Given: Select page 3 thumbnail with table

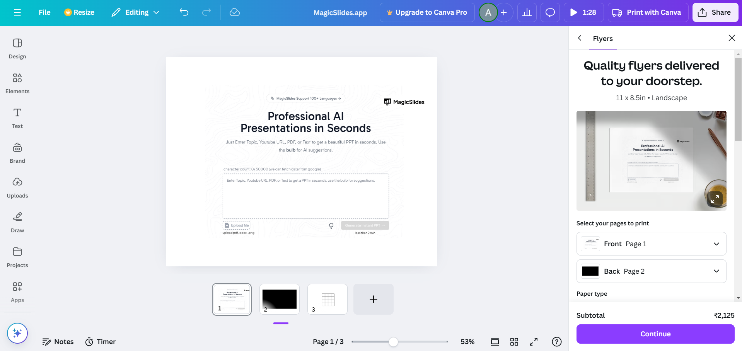Looking at the screenshot, I should [x=328, y=299].
